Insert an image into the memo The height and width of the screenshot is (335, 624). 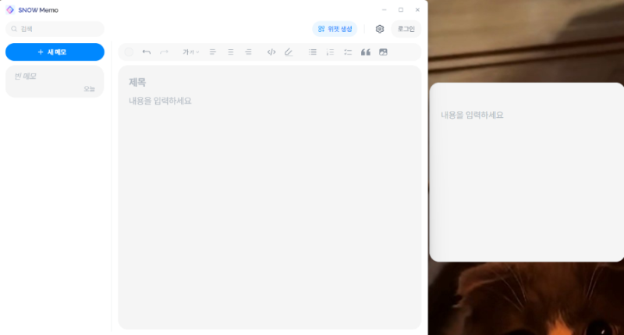click(x=383, y=52)
